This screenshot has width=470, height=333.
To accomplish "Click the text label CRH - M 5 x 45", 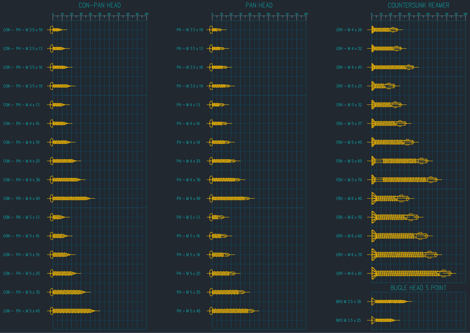I will click(349, 142).
